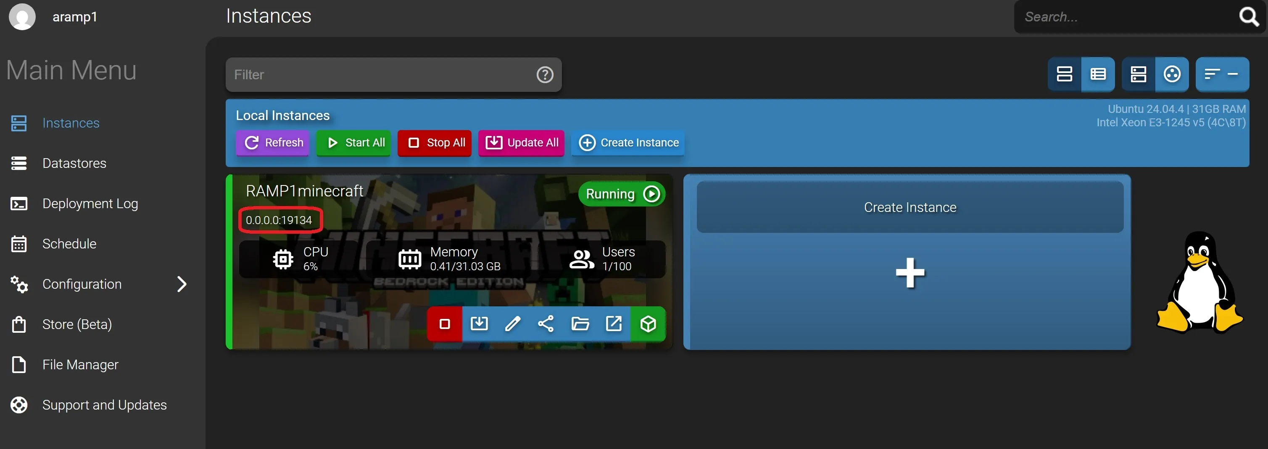Focus the Filter input field
Screen dimensions: 1268x449
tap(393, 75)
